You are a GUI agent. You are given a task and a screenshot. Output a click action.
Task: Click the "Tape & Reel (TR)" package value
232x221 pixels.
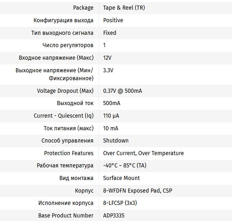click(124, 8)
